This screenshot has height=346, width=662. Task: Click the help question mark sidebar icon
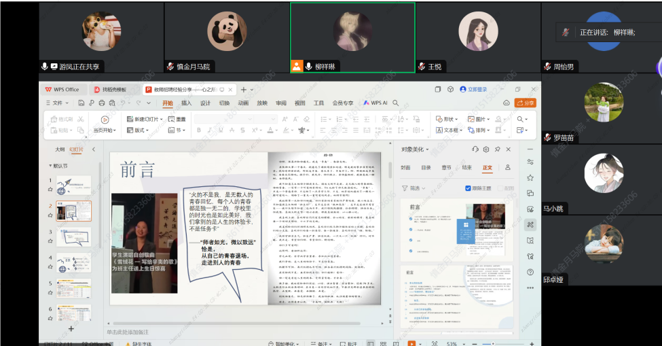[530, 271]
